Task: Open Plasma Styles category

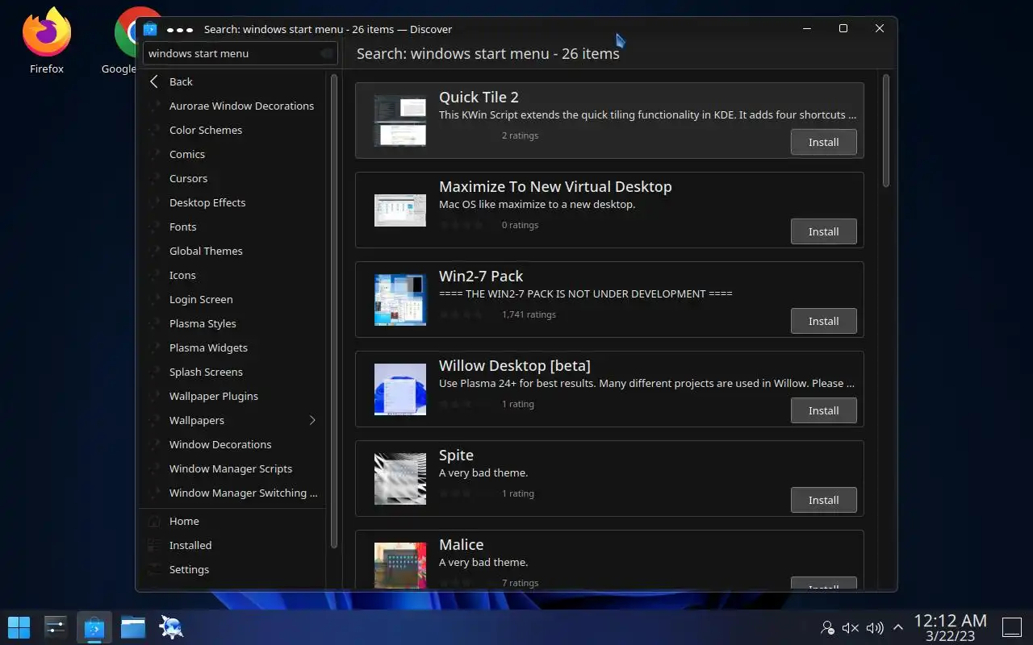Action: tap(232, 323)
